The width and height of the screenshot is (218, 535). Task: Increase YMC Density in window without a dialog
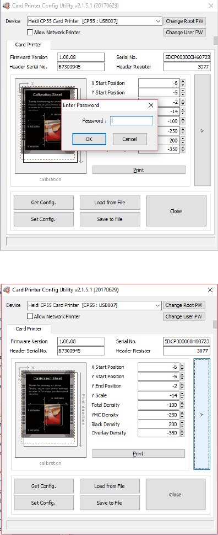point(182,412)
